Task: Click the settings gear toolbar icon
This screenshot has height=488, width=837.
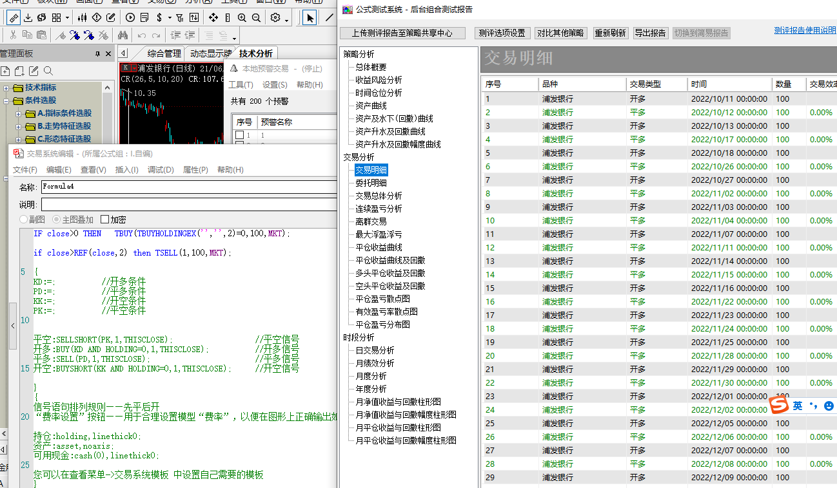Action: (275, 17)
